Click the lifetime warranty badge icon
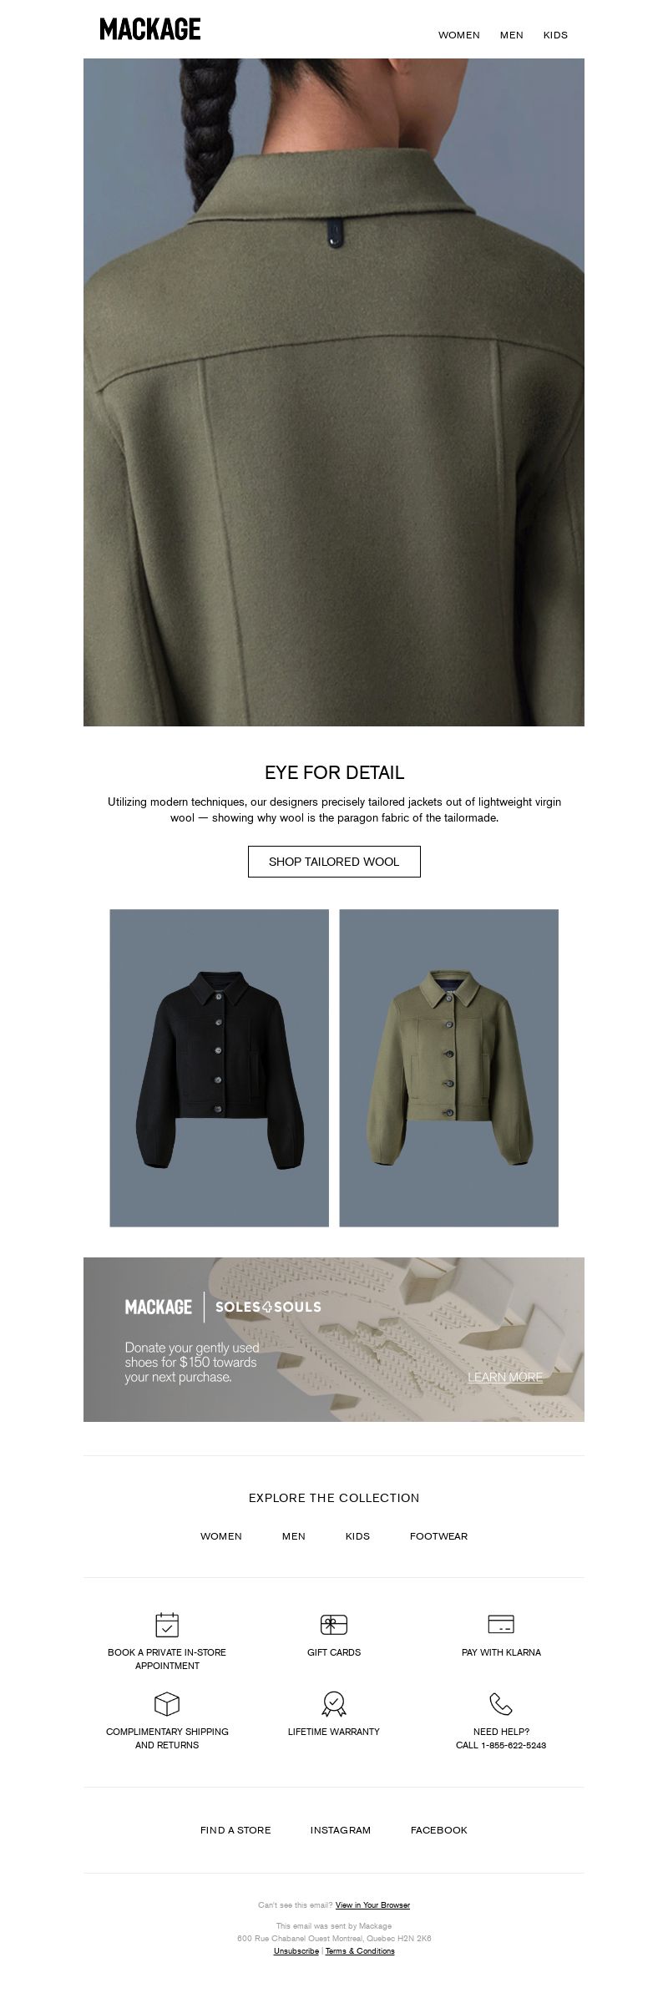This screenshot has width=668, height=1998. [334, 1703]
